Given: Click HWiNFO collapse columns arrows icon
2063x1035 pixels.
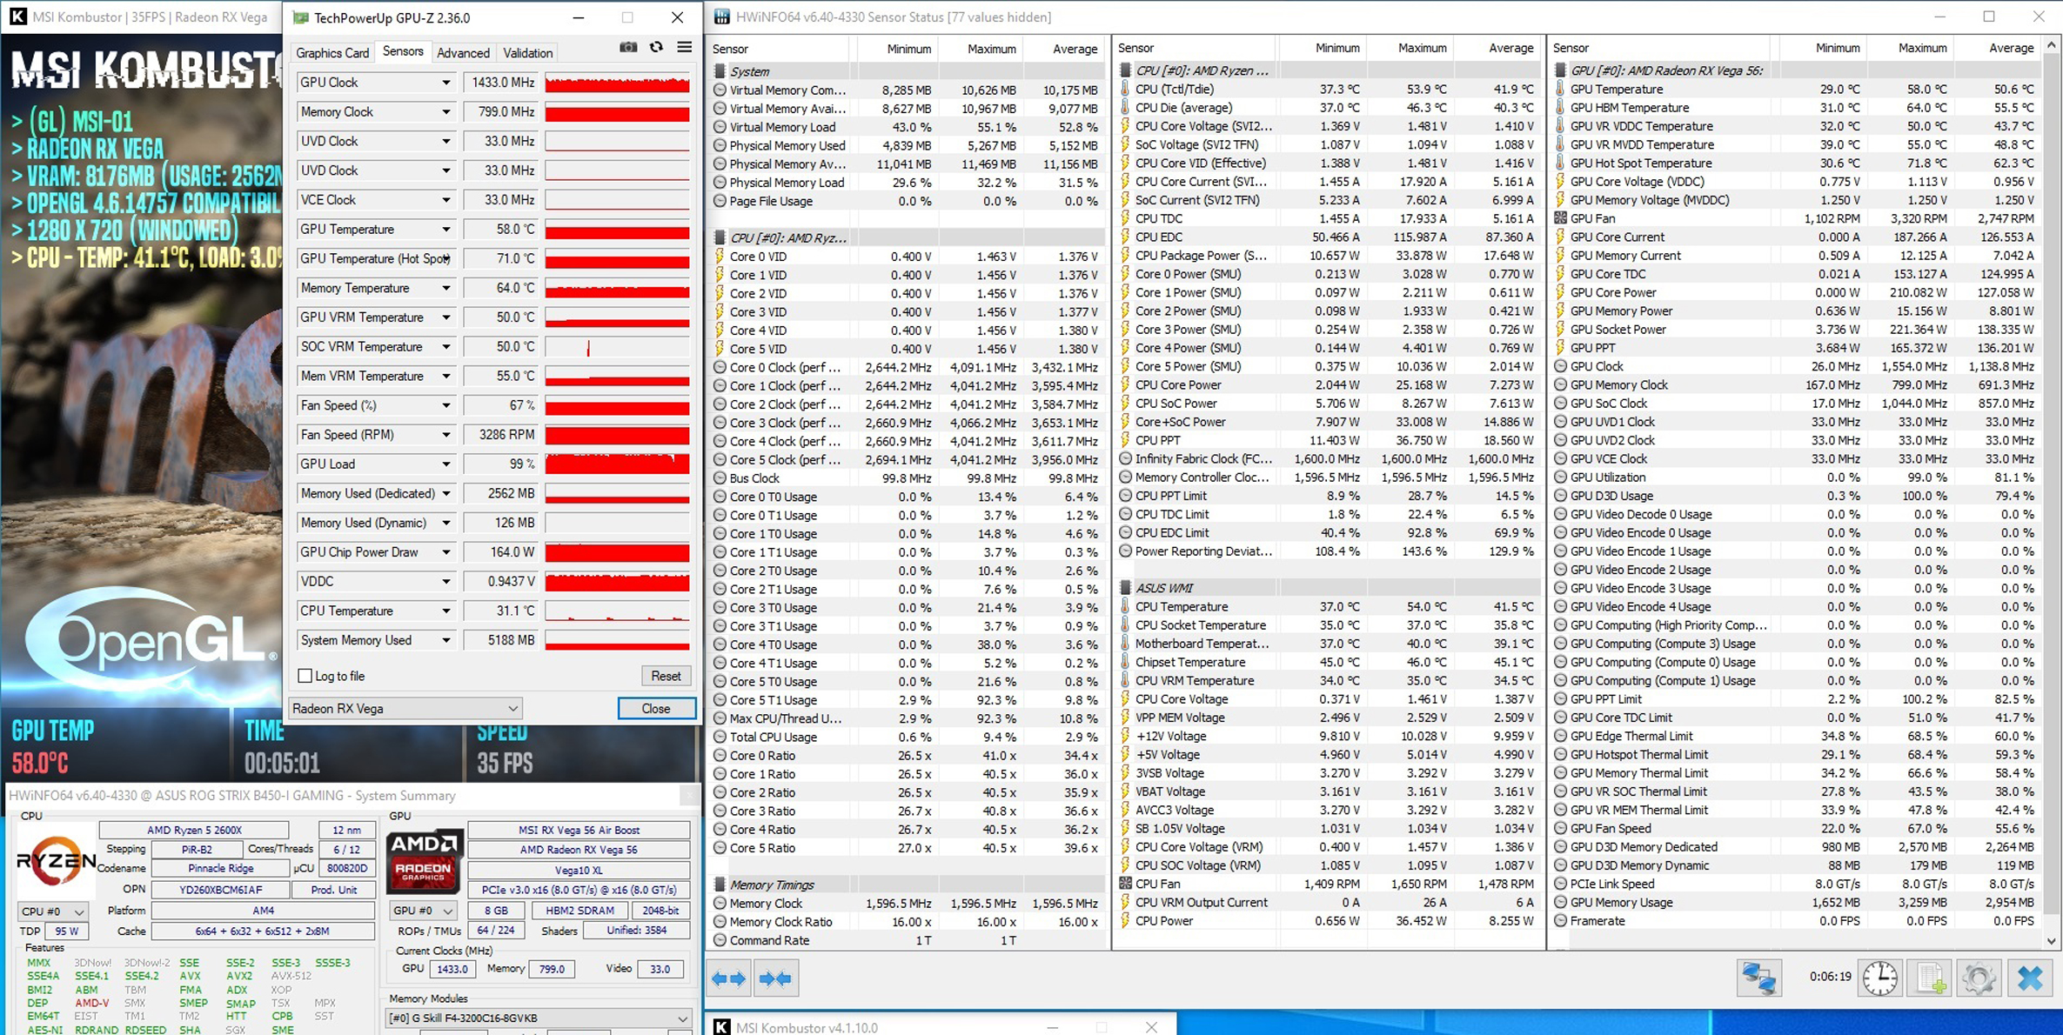Looking at the screenshot, I should (x=774, y=978).
